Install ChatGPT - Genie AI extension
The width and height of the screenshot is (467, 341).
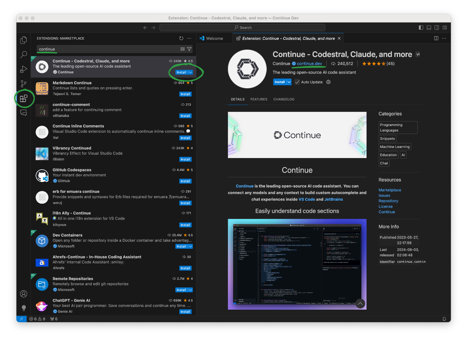(x=185, y=312)
